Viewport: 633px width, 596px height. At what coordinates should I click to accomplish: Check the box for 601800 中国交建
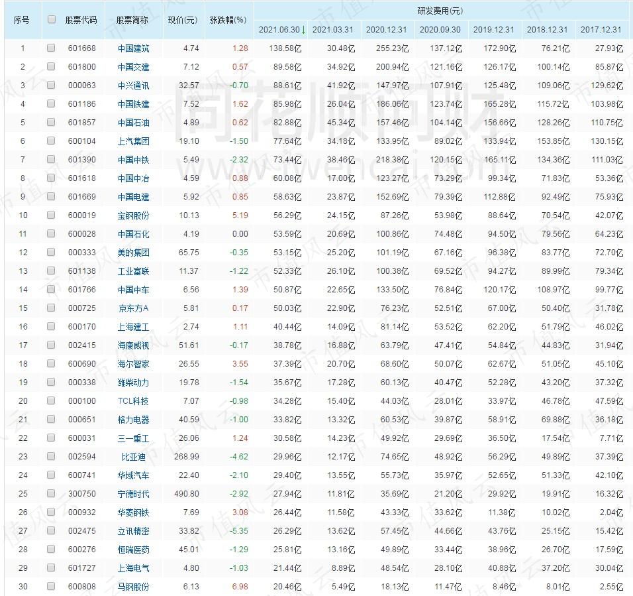(51, 66)
